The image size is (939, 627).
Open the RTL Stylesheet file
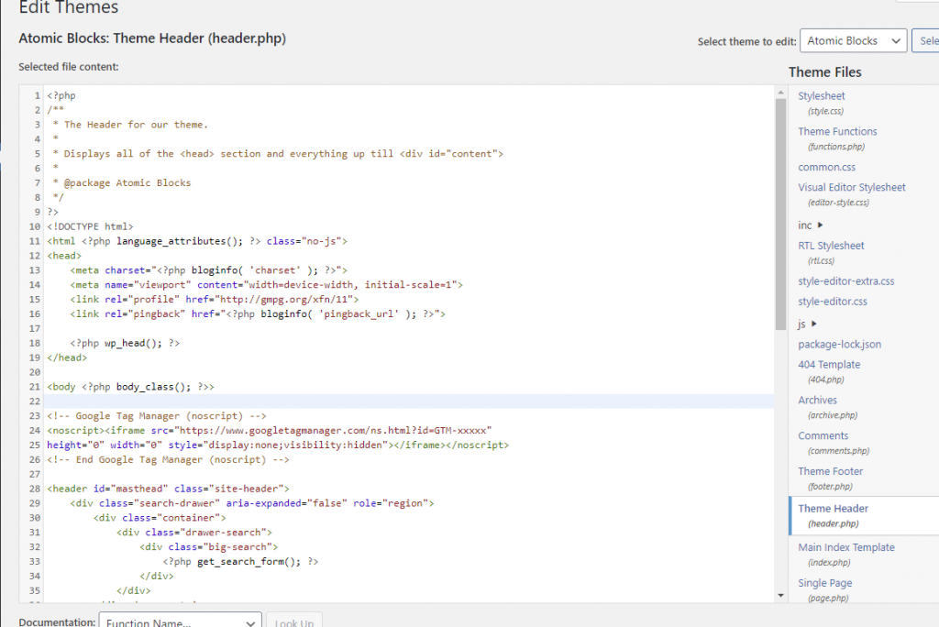831,246
